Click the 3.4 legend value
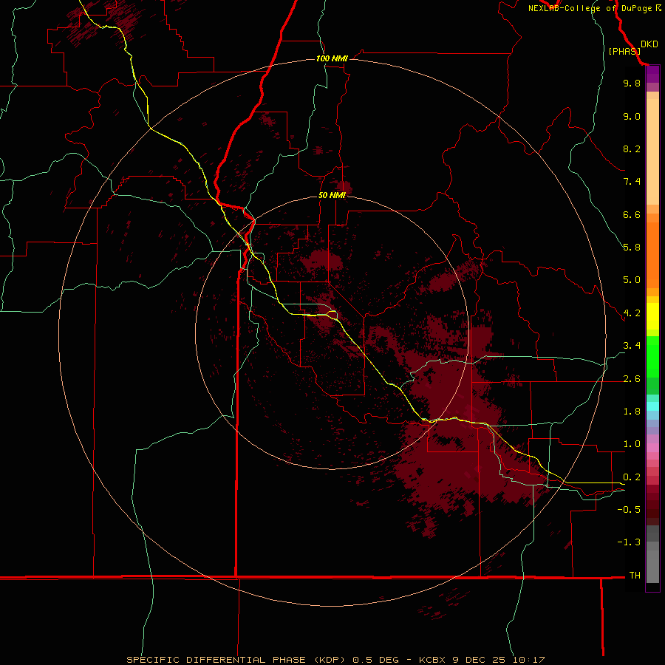Image resolution: width=665 pixels, height=665 pixels. 632,346
